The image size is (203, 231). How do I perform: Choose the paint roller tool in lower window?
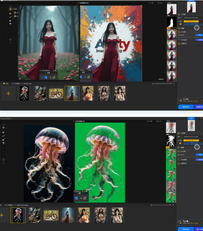pos(3,143)
